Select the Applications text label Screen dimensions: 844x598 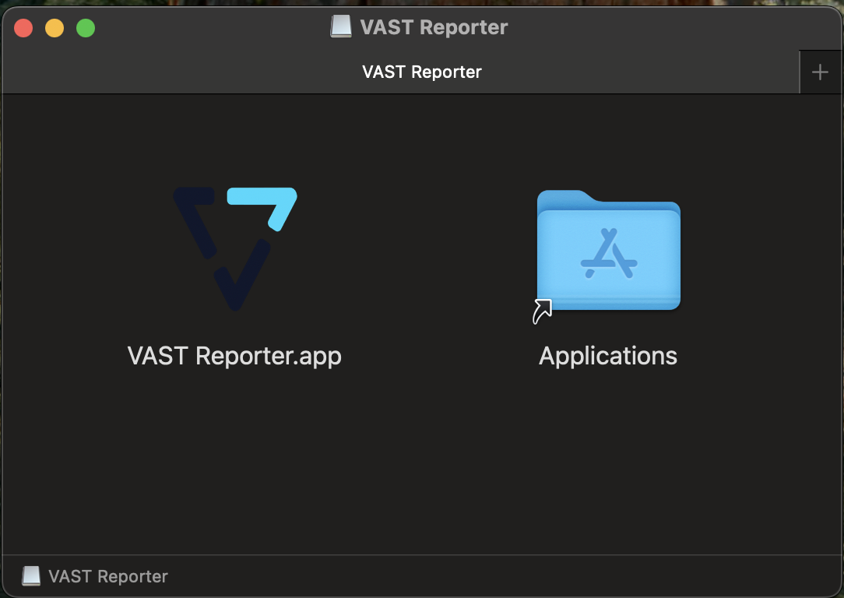tap(608, 356)
